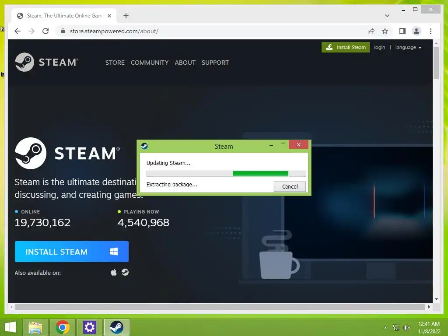Click the taskbar clock showing 12:41 AM

tap(429, 327)
